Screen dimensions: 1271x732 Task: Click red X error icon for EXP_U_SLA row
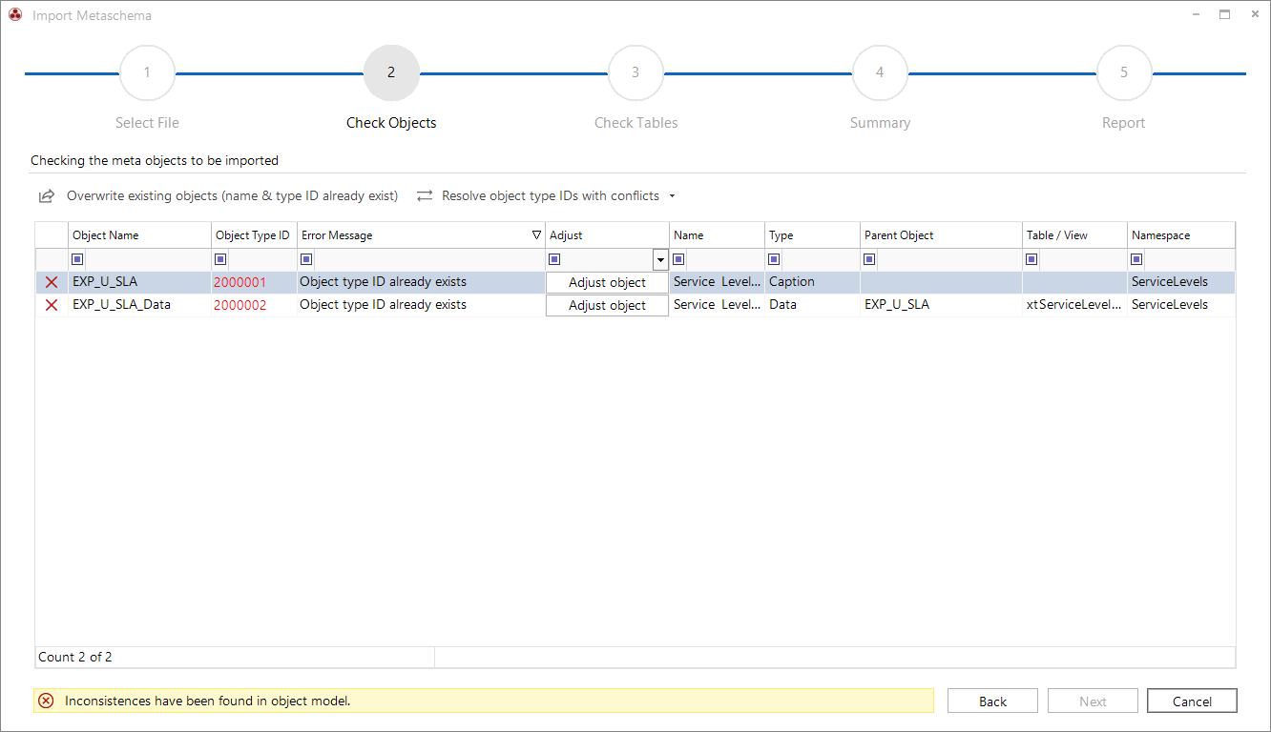coord(52,282)
